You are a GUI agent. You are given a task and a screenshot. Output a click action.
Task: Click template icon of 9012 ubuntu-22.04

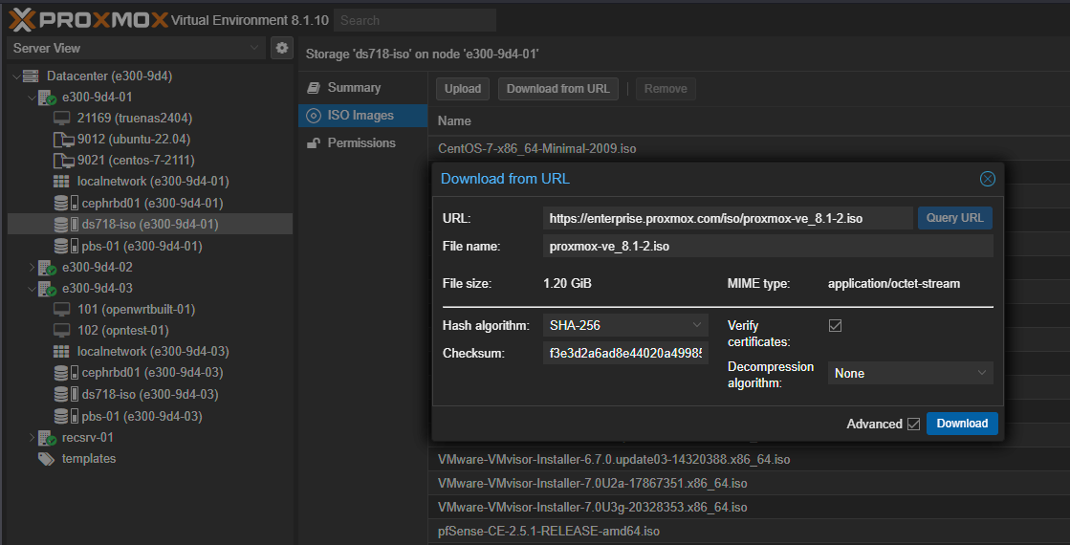click(63, 140)
